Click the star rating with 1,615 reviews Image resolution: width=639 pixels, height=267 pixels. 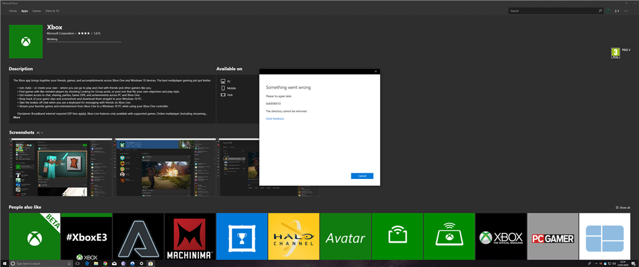pos(89,33)
